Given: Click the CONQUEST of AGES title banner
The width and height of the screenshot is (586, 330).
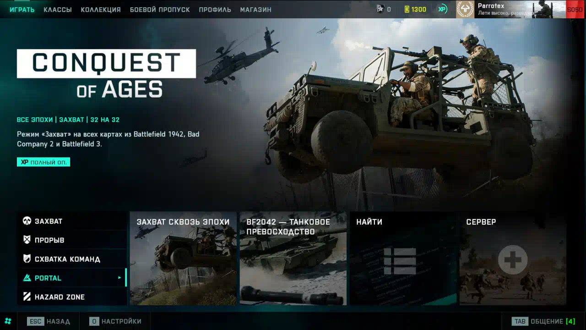Looking at the screenshot, I should (106, 74).
